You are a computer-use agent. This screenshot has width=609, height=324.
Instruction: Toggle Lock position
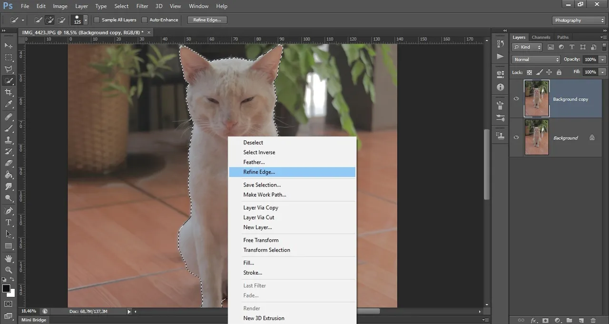(549, 72)
